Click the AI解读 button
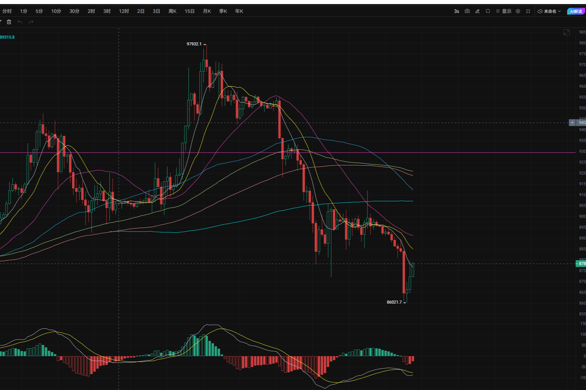This screenshot has width=586, height=390. (576, 11)
